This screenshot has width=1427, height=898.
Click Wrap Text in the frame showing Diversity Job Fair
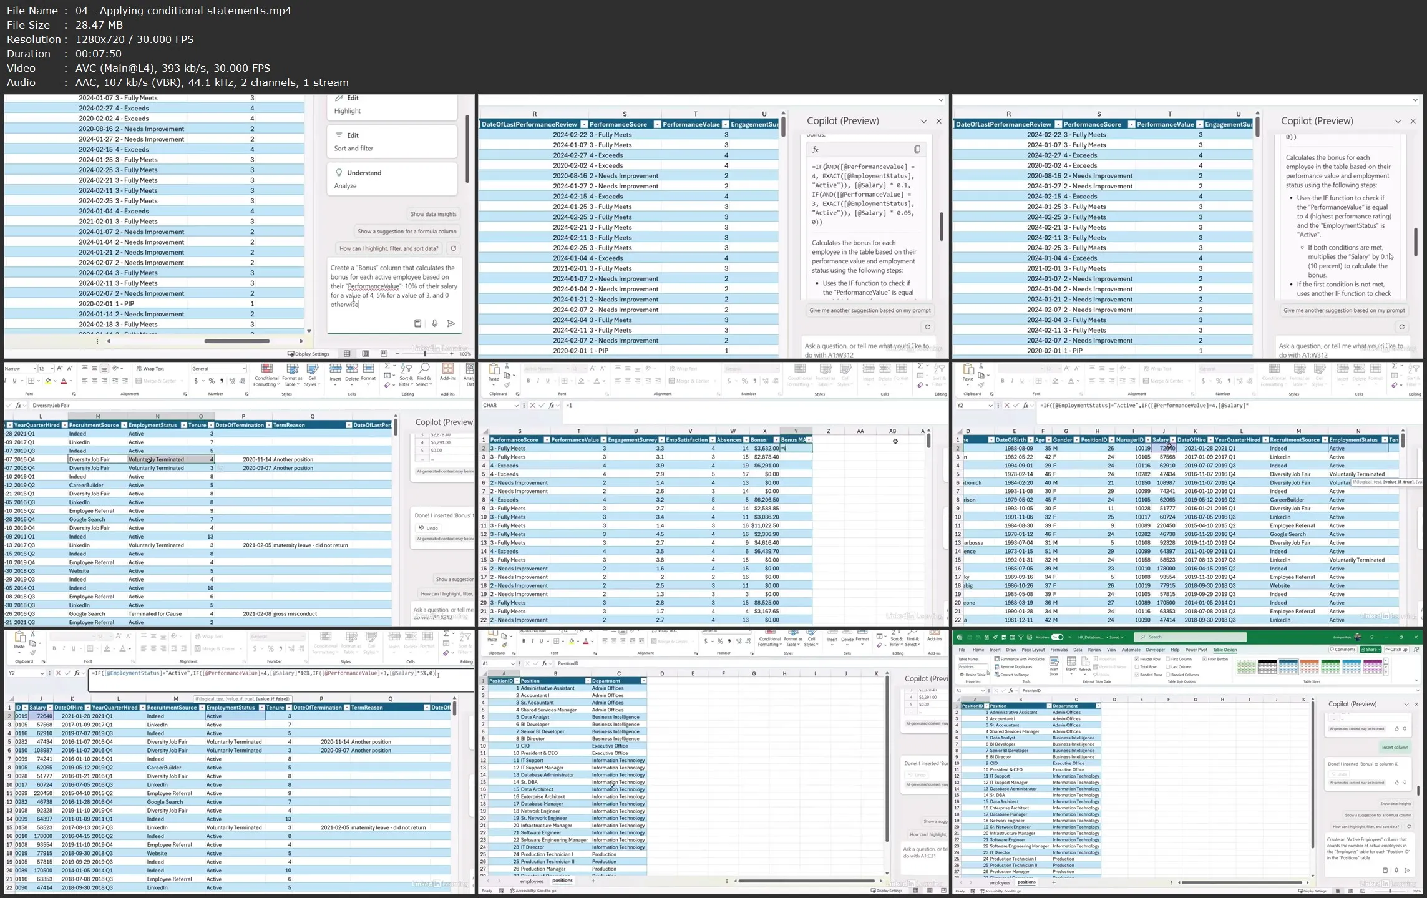150,369
